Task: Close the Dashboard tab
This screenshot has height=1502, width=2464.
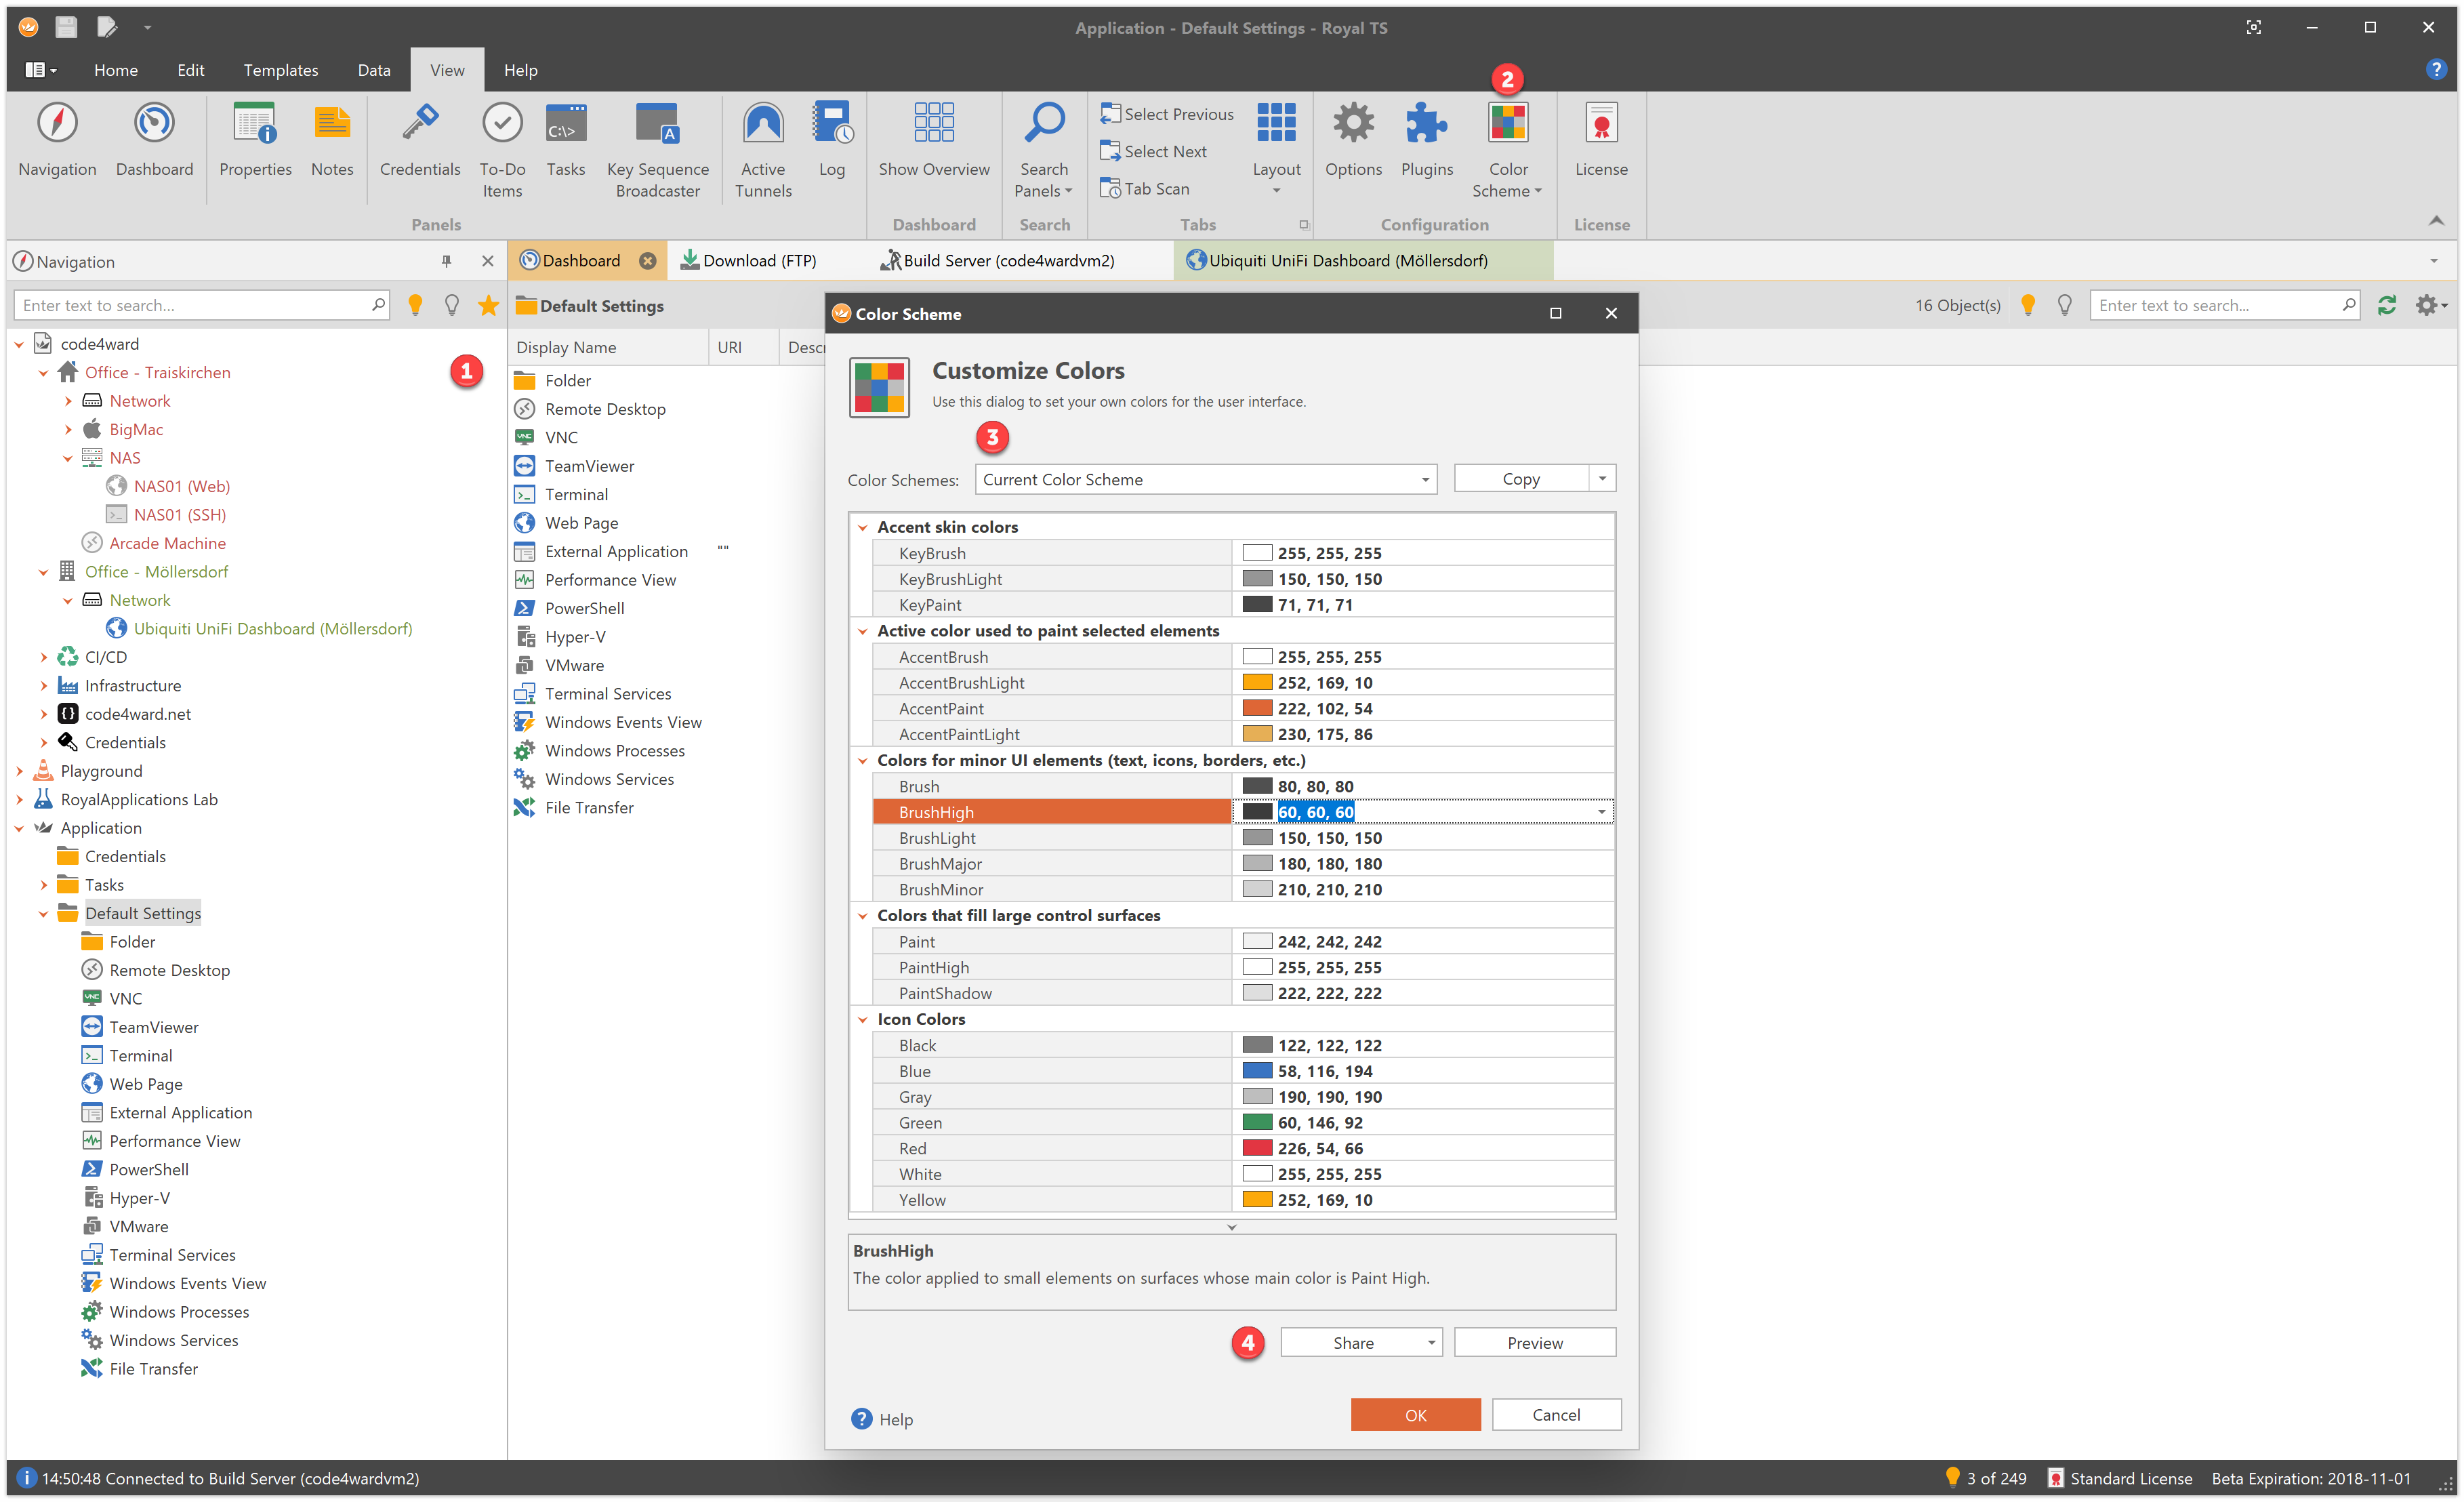Action: [x=647, y=261]
